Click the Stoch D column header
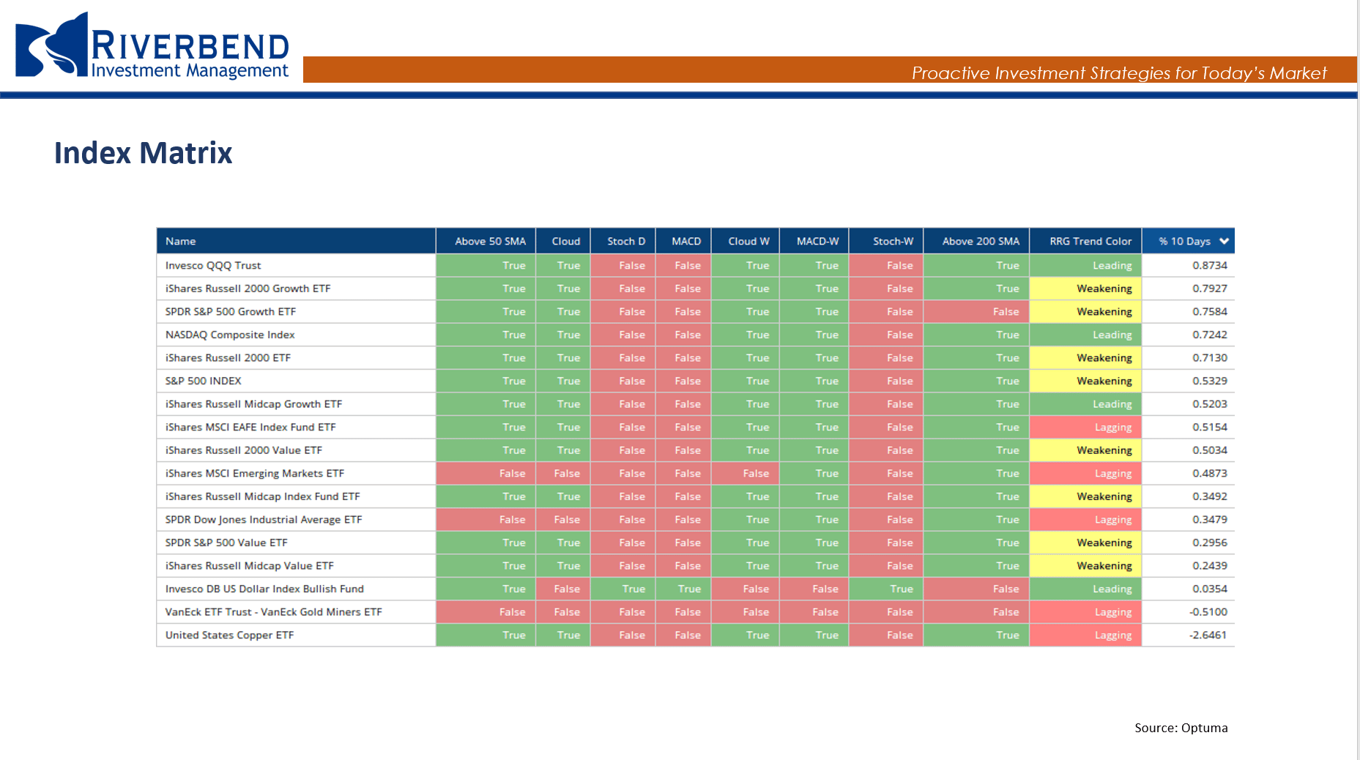The width and height of the screenshot is (1360, 760). pos(623,241)
